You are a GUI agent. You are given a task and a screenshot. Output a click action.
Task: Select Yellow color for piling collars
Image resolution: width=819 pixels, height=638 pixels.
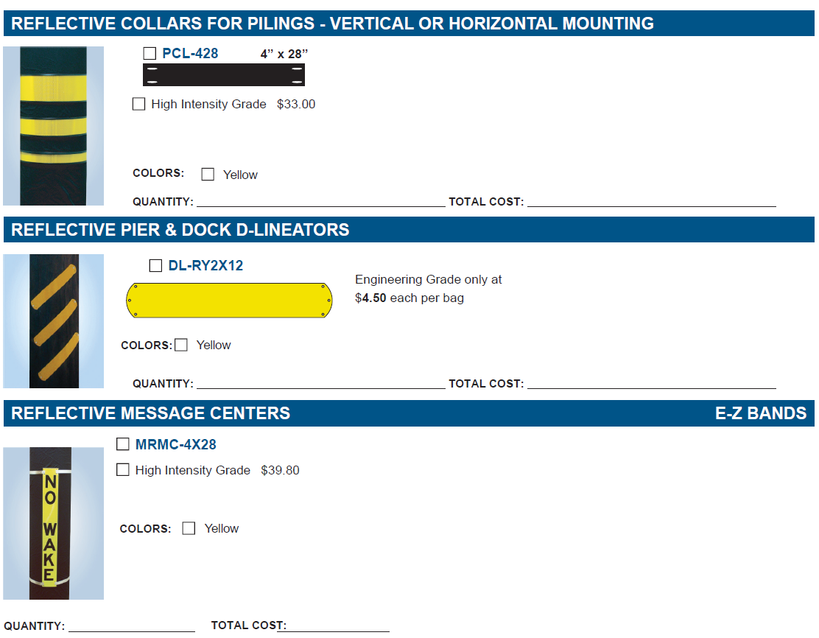(208, 174)
